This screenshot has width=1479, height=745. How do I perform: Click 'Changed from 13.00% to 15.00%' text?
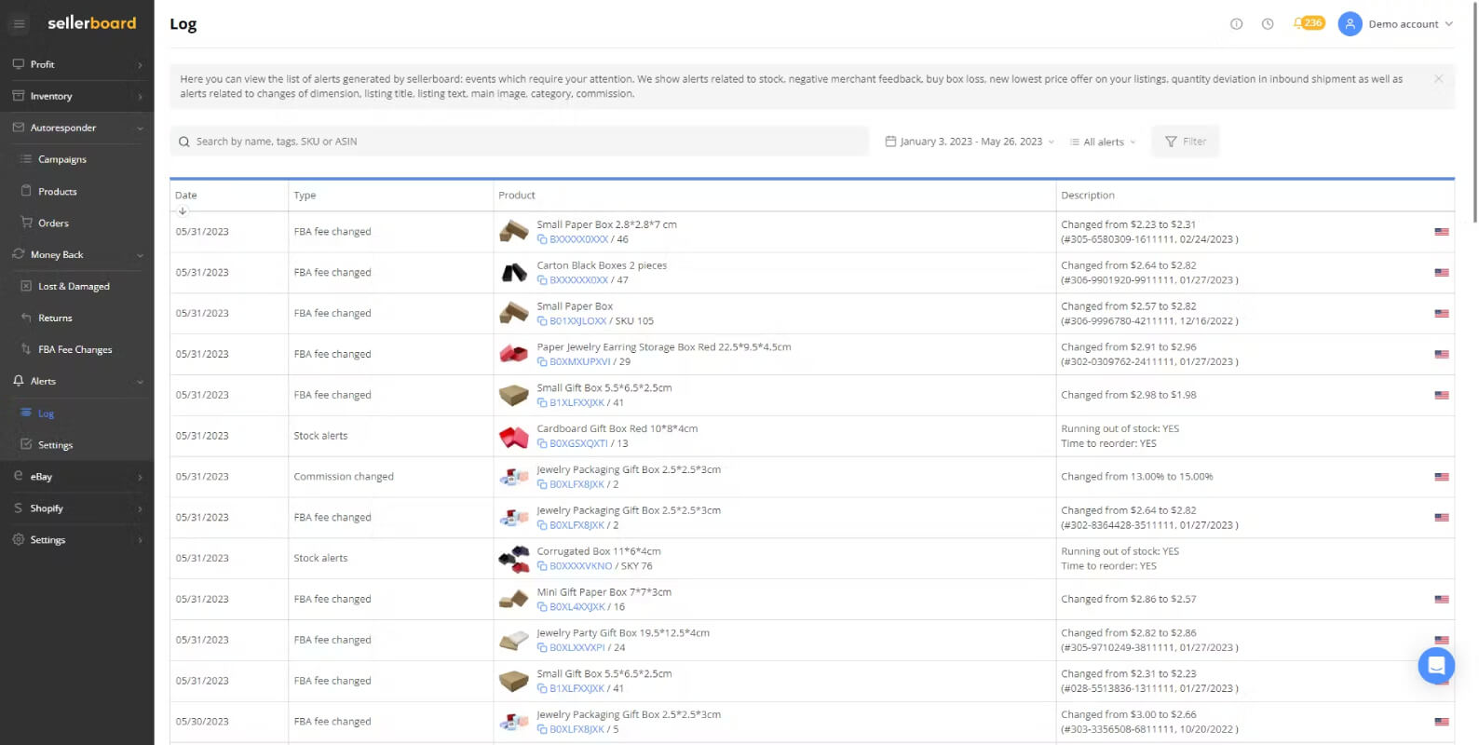click(1136, 477)
